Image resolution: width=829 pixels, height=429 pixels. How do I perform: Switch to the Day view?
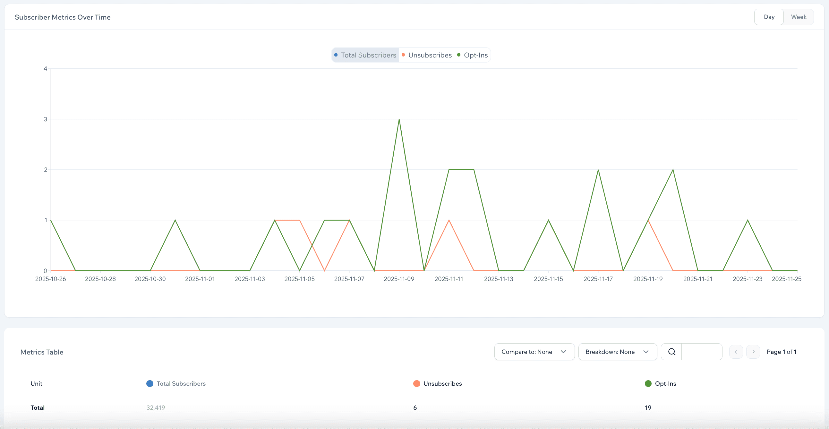tap(769, 17)
